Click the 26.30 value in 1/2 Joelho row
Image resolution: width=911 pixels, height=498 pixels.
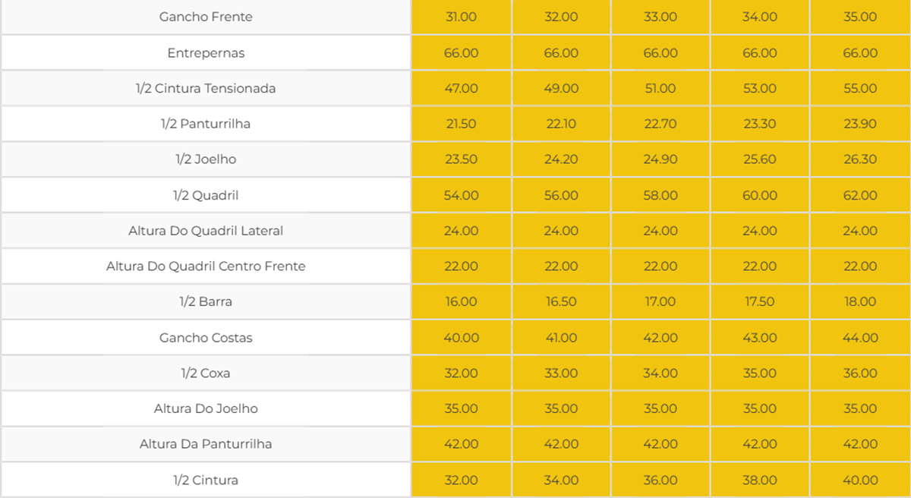click(859, 159)
